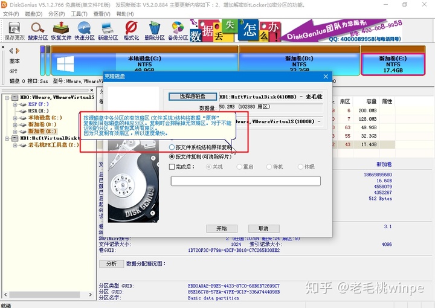
Task: Choose the 休眠 hibernate radio button
Action: pos(300,167)
